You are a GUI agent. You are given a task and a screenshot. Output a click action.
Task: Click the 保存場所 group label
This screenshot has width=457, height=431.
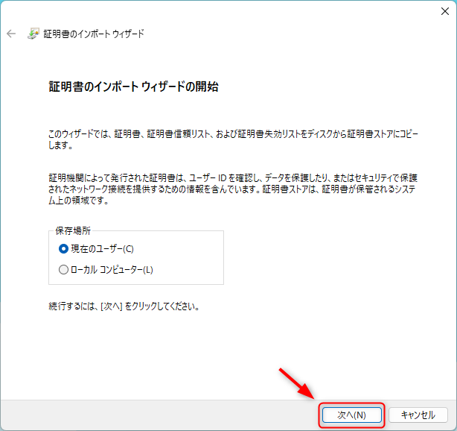(x=73, y=231)
